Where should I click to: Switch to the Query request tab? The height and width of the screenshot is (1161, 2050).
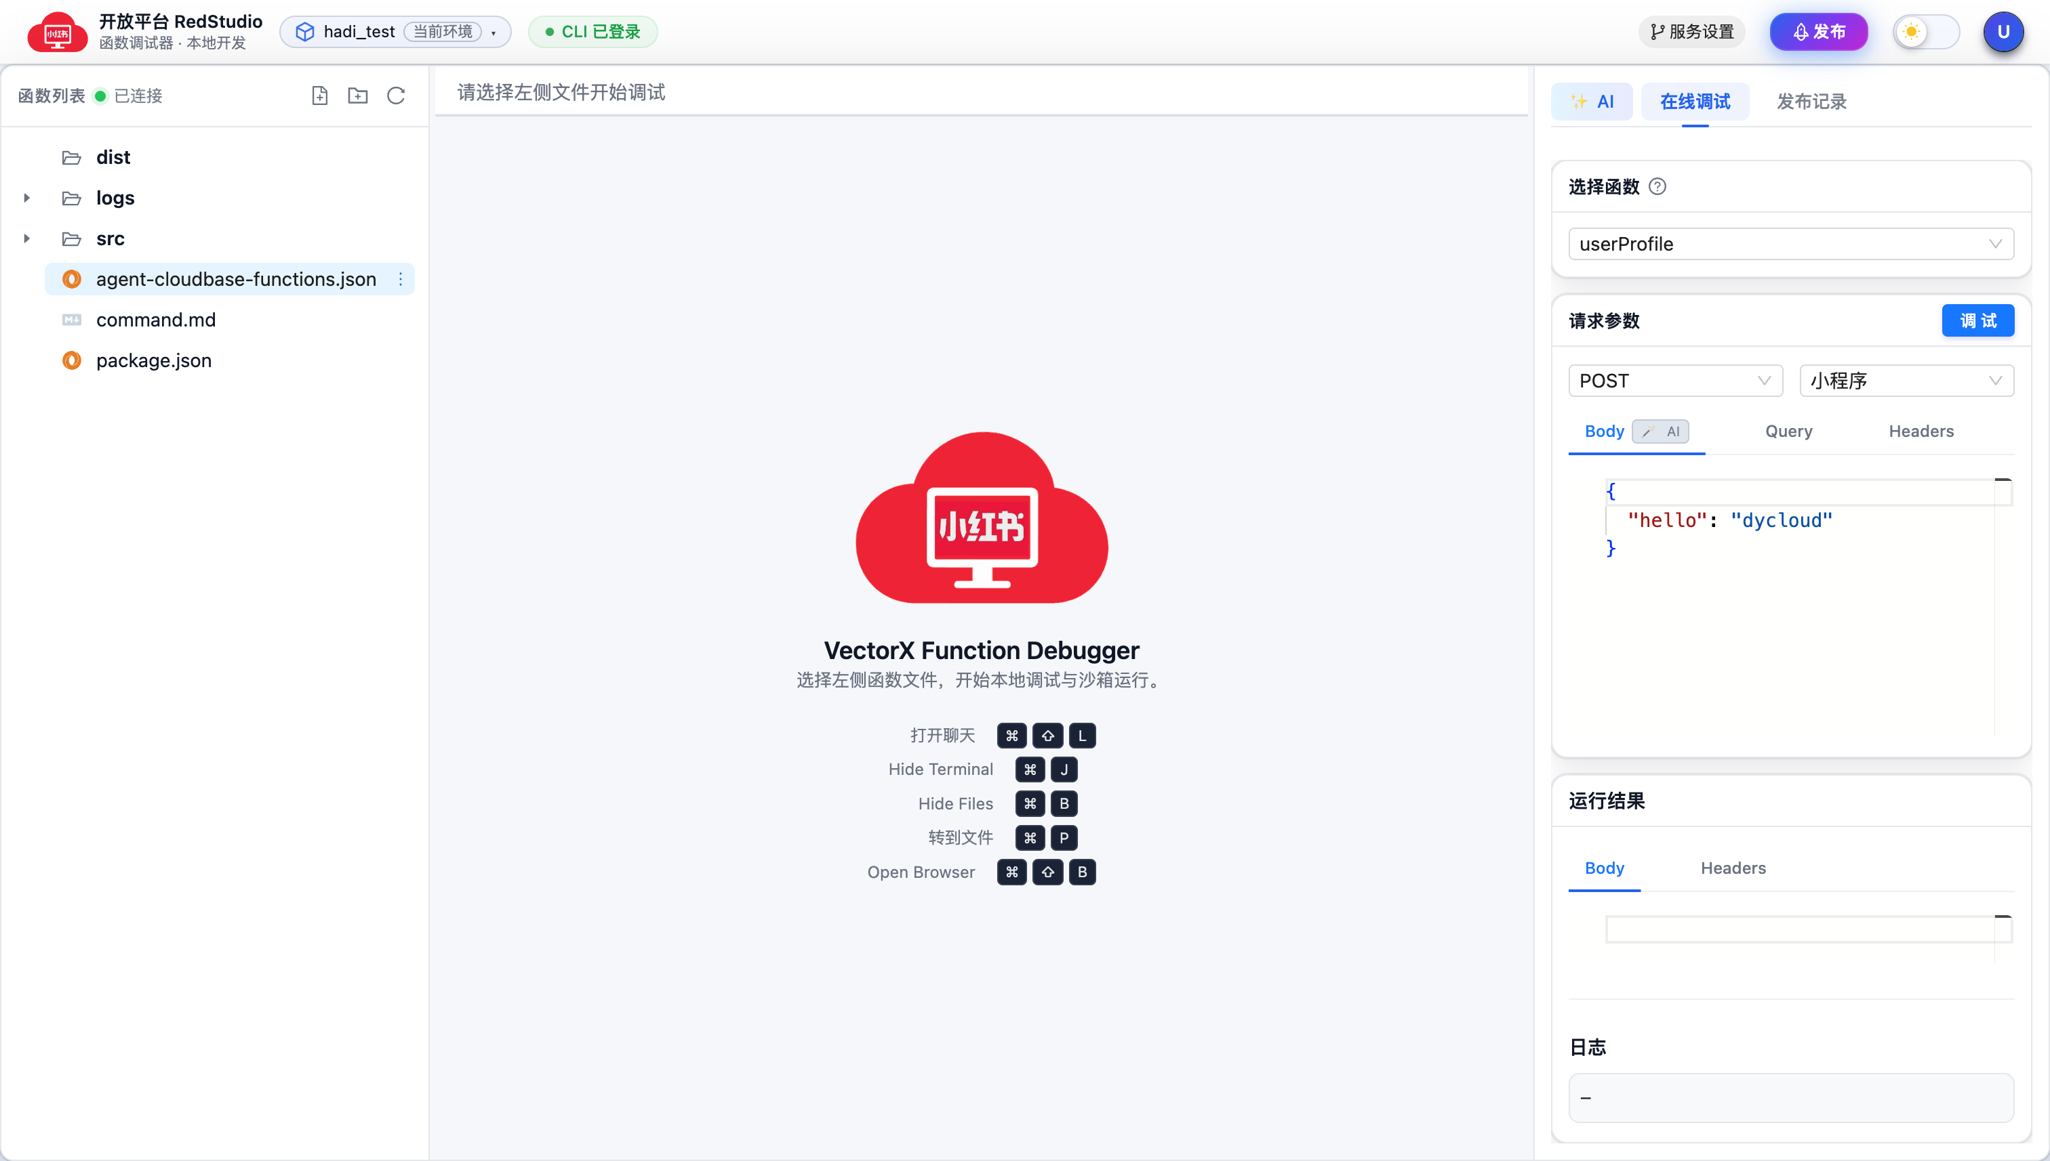click(1788, 431)
